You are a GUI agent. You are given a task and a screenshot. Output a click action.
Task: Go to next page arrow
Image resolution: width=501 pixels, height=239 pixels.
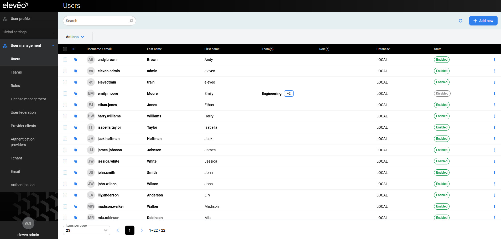(142, 230)
